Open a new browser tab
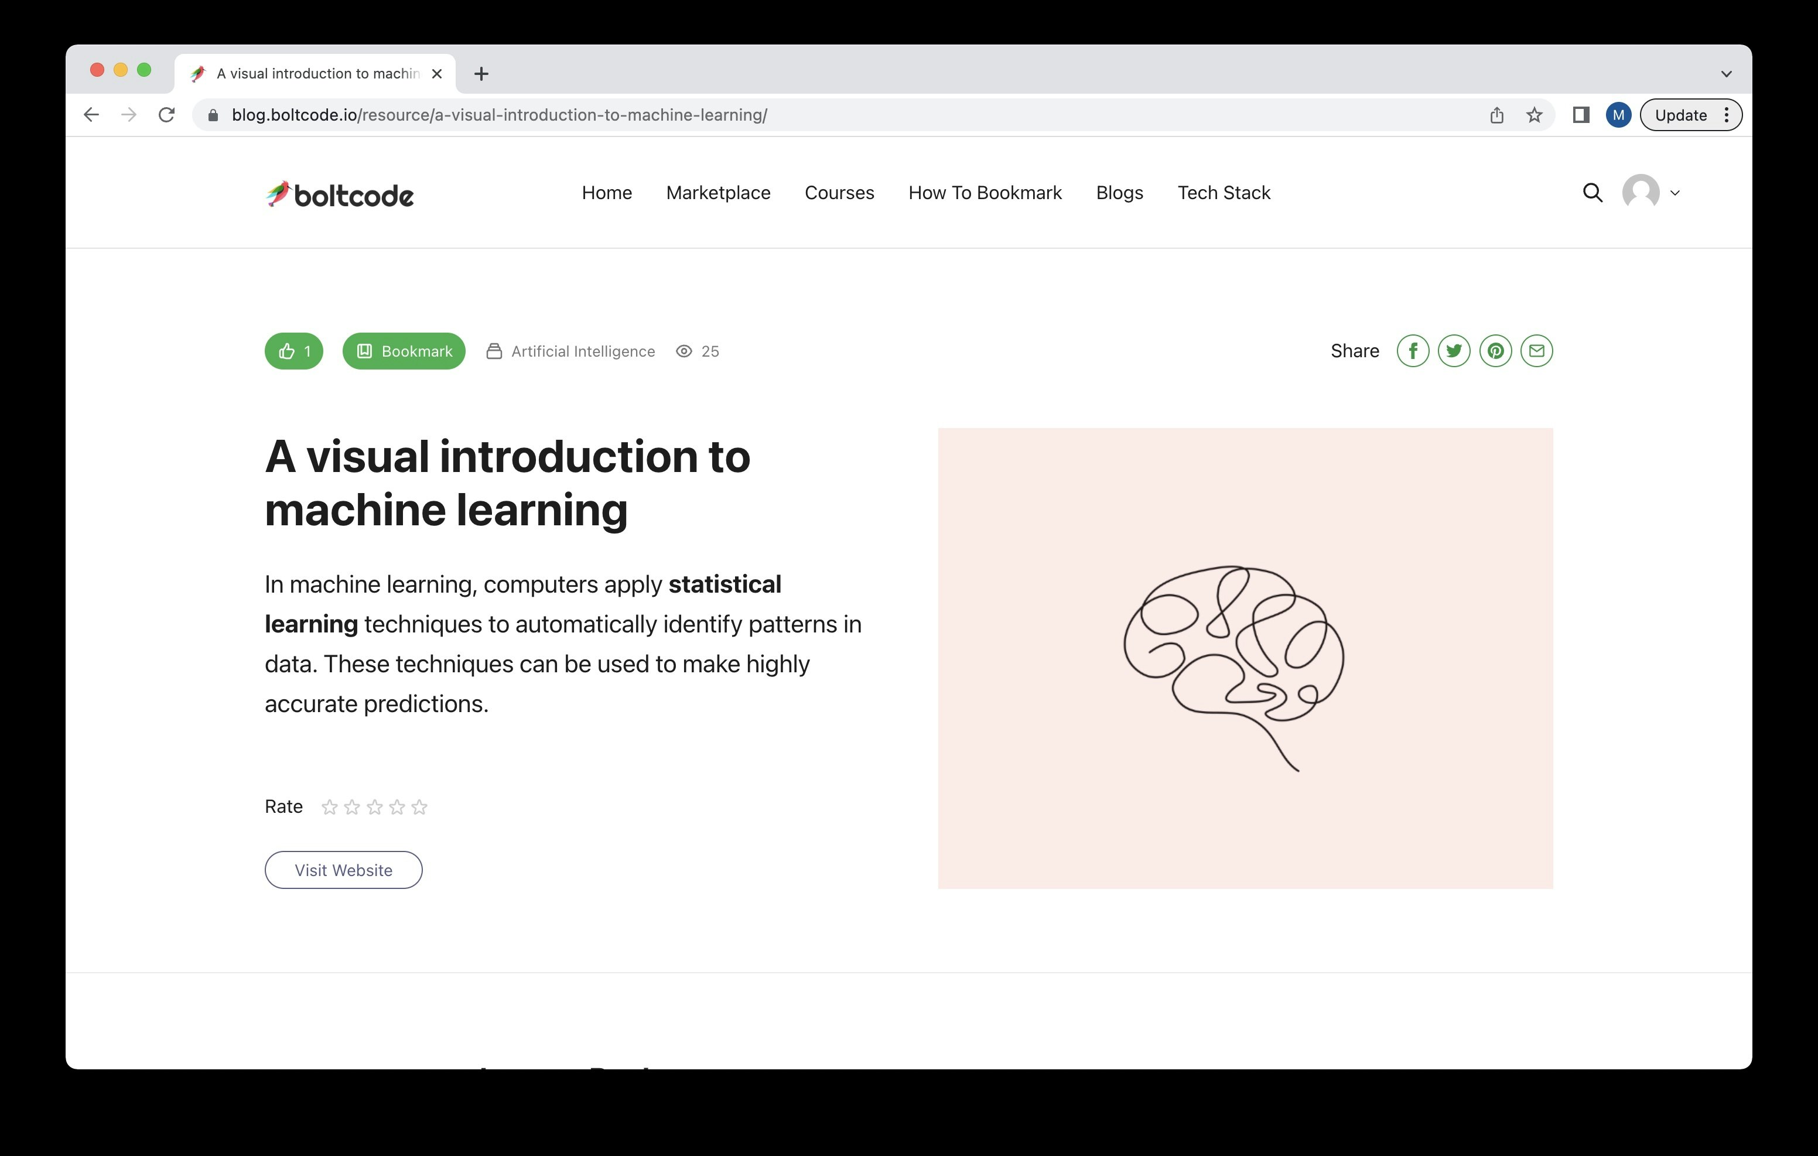 coord(481,73)
